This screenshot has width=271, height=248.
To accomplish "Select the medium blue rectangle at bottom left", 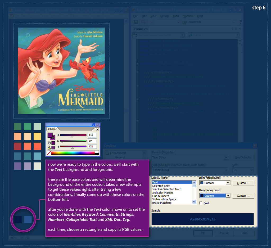I will click(x=28, y=219).
